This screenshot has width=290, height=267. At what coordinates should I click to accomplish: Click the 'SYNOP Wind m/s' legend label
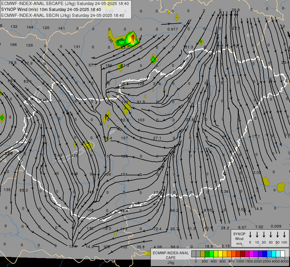[239, 239]
